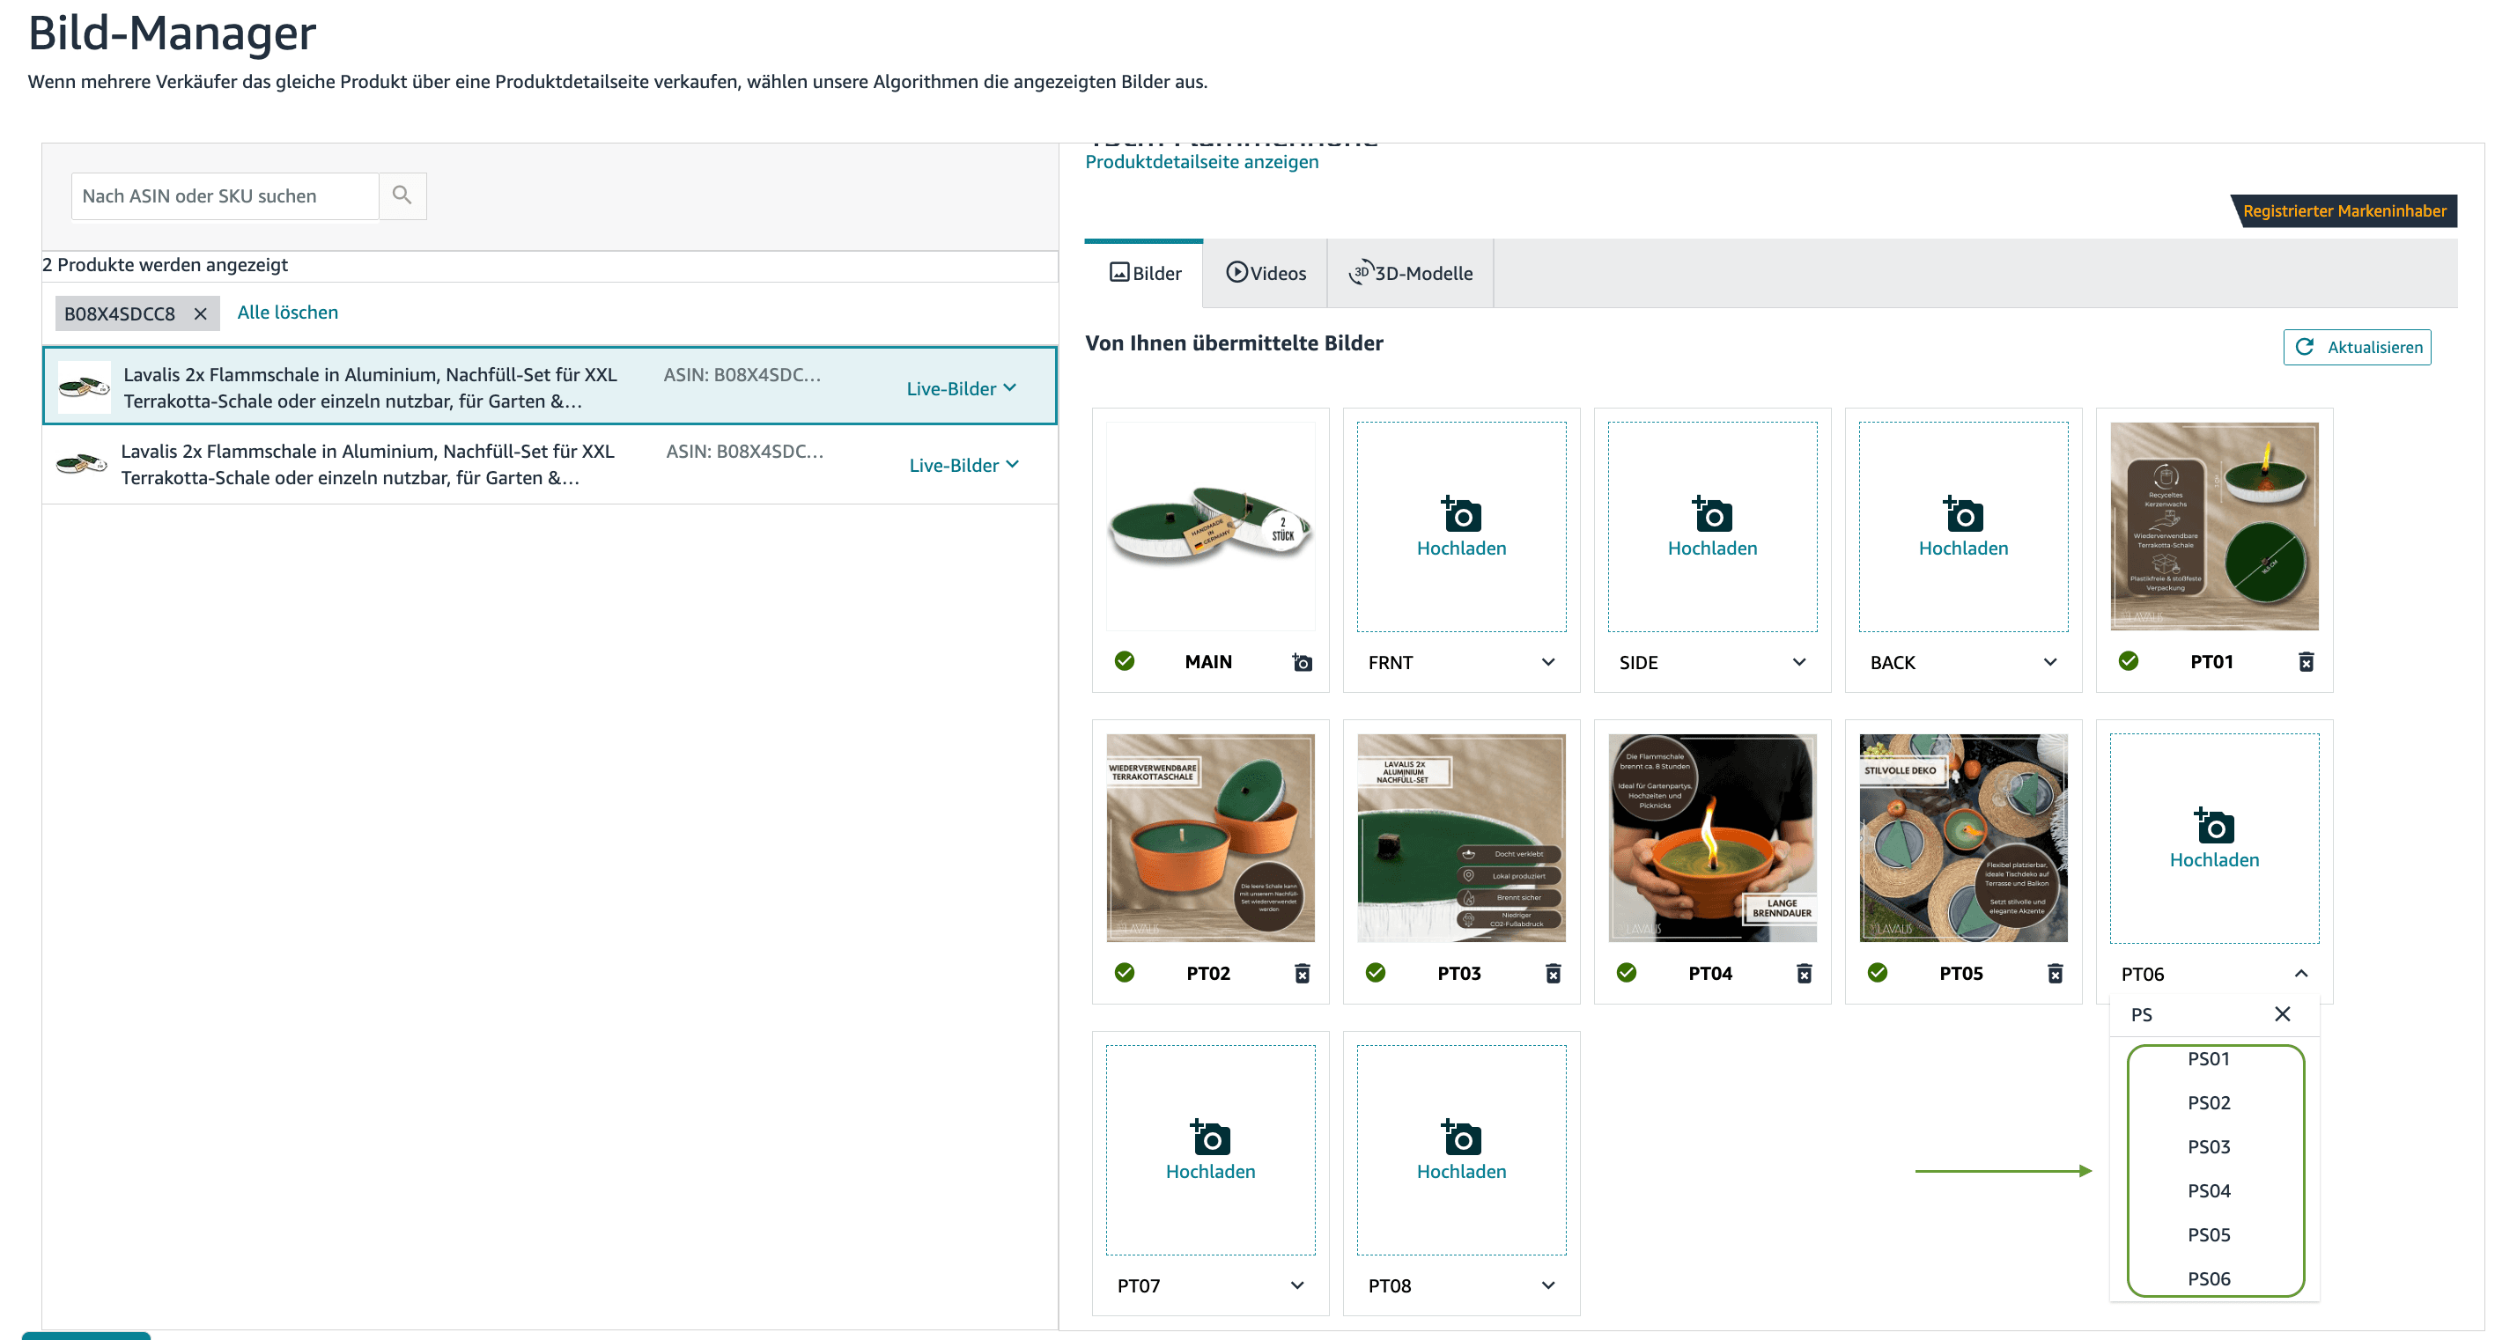This screenshot has width=2517, height=1340.
Task: Open the PT03 Nachfüll-Set thumbnail
Action: click(1461, 838)
